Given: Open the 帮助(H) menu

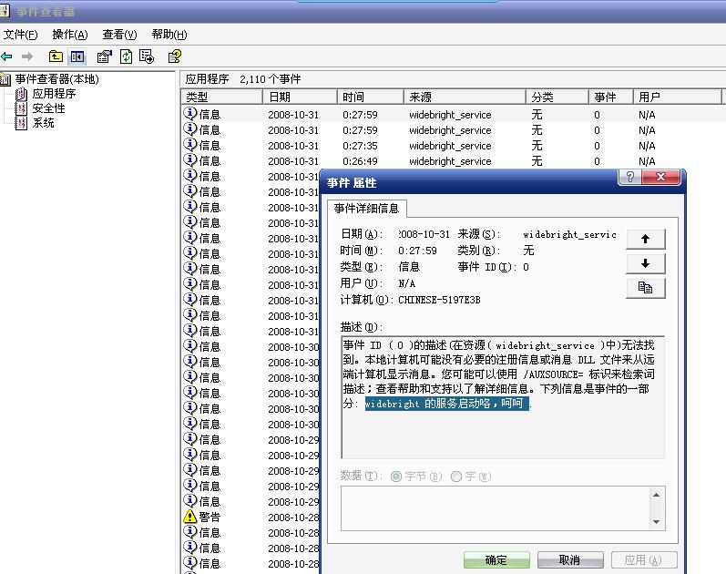Looking at the screenshot, I should [x=169, y=35].
